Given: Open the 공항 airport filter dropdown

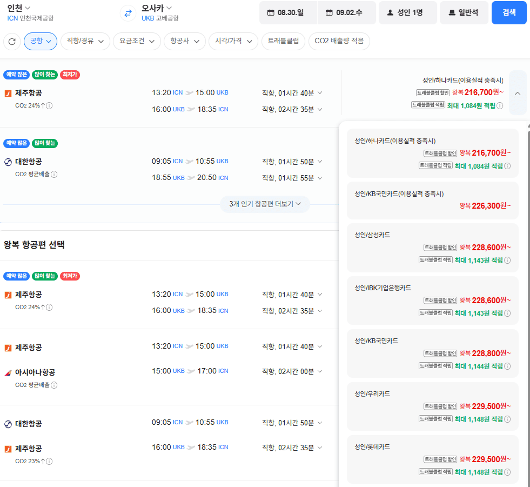Looking at the screenshot, I should coord(40,41).
